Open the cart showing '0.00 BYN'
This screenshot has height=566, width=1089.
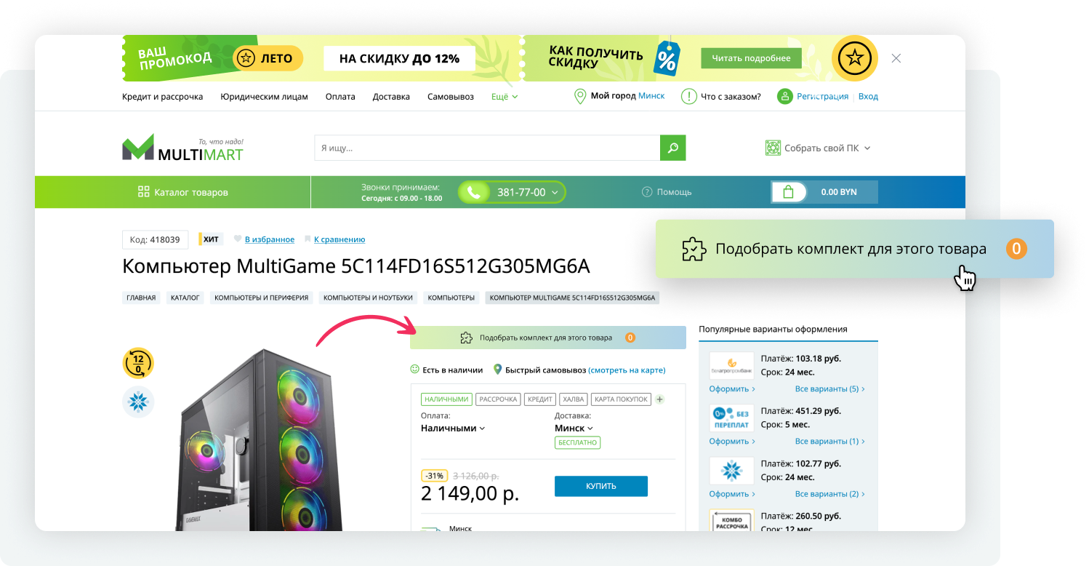click(824, 192)
